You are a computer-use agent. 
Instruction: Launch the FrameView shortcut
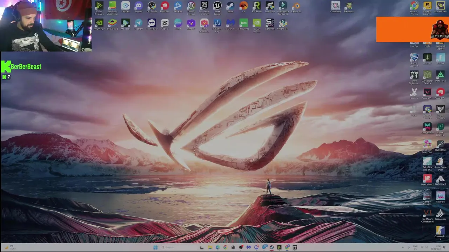tap(270, 7)
